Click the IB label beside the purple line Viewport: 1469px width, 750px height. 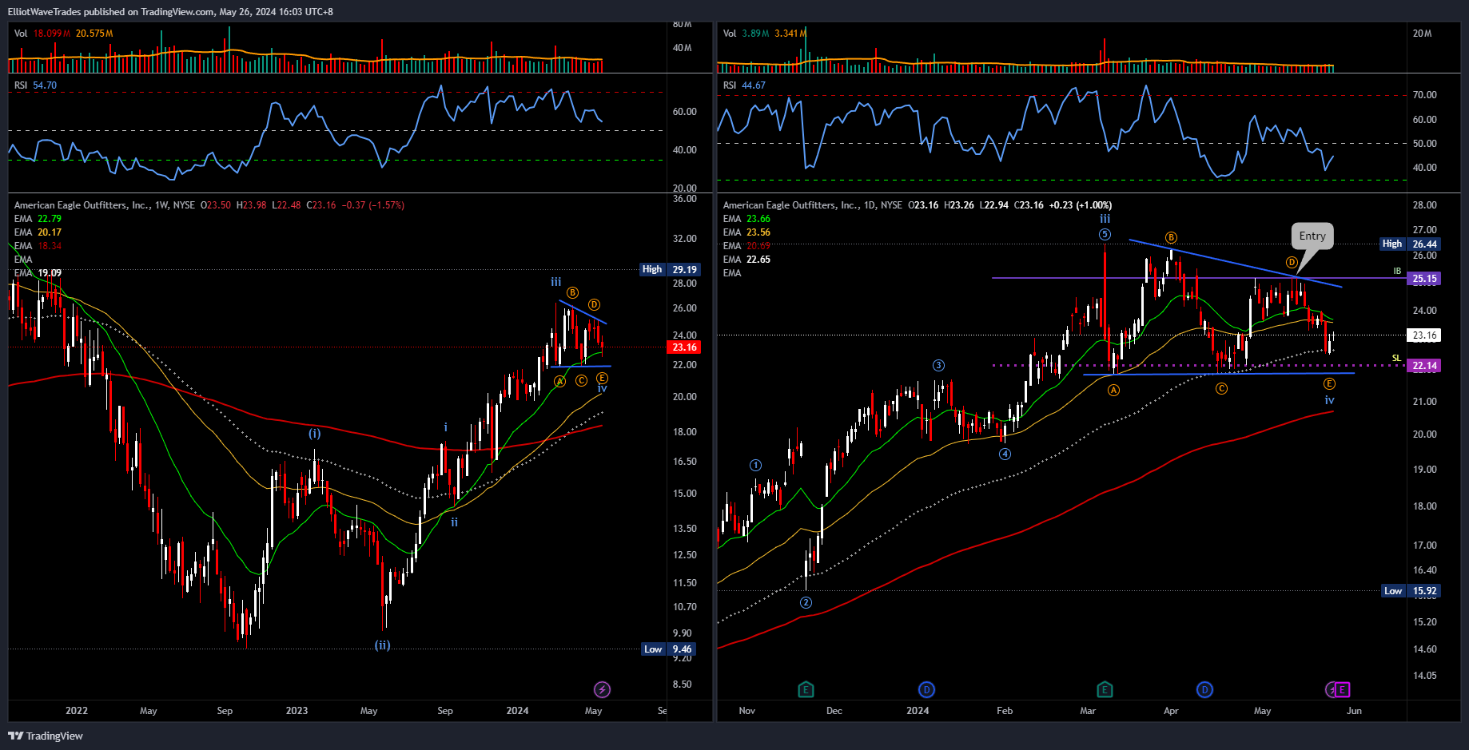(x=1397, y=272)
